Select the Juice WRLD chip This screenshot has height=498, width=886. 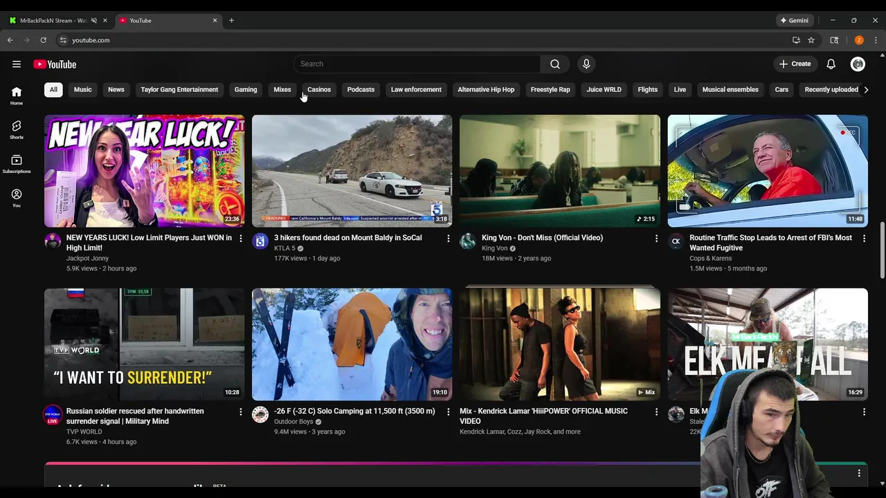pyautogui.click(x=604, y=89)
